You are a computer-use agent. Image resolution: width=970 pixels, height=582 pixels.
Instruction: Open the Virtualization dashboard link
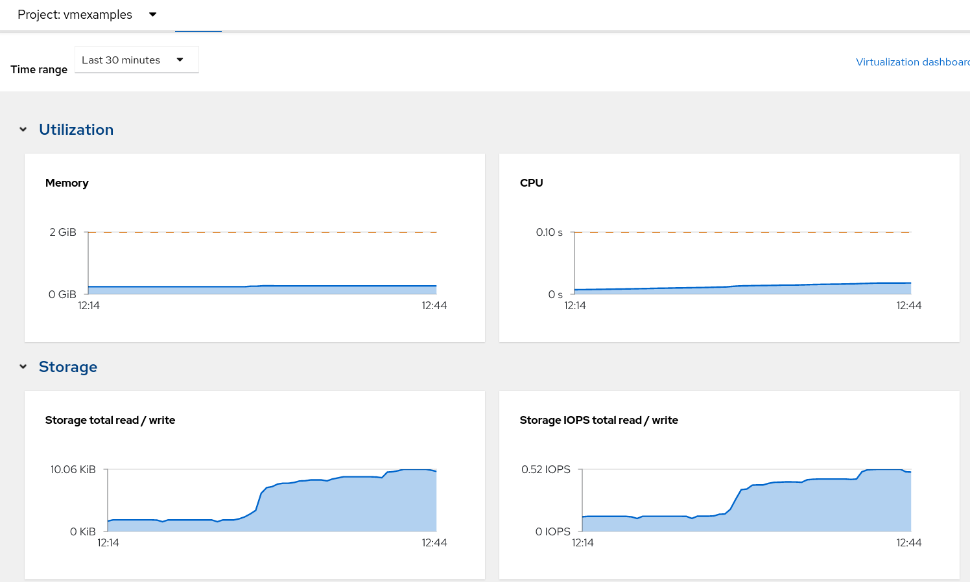click(910, 62)
